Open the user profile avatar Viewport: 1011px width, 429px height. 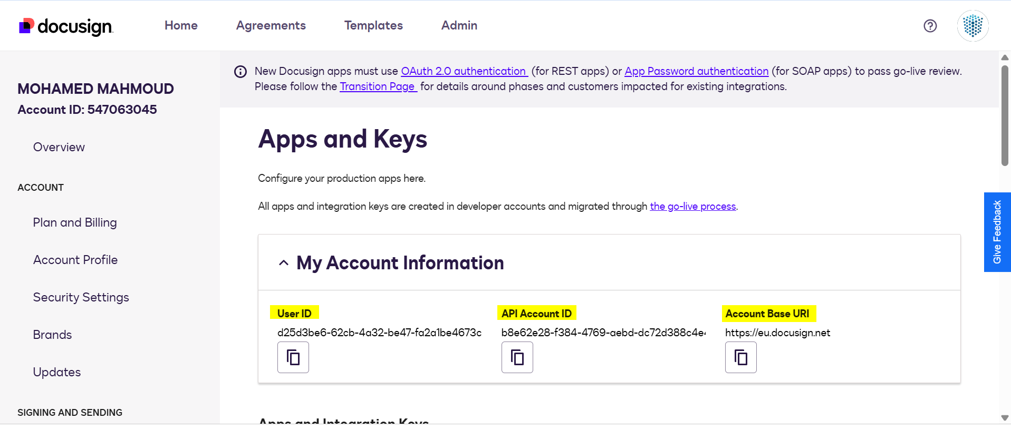click(x=973, y=26)
